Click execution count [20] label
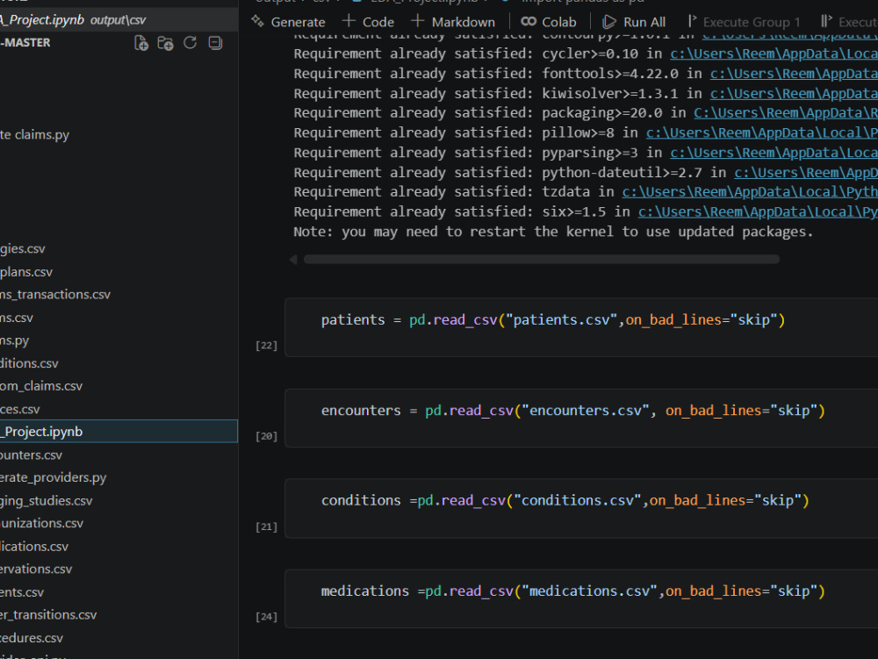Image resolution: width=878 pixels, height=659 pixels. pyautogui.click(x=267, y=436)
